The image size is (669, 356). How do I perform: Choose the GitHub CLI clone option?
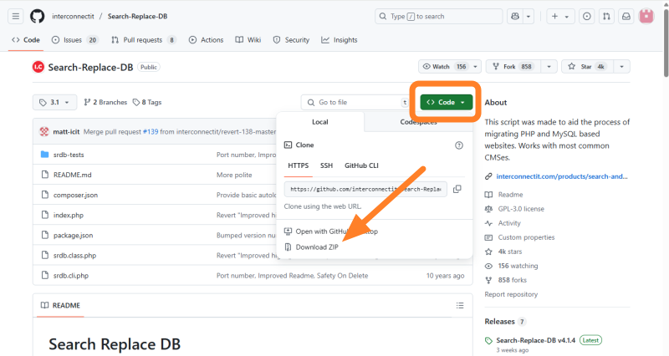click(361, 165)
